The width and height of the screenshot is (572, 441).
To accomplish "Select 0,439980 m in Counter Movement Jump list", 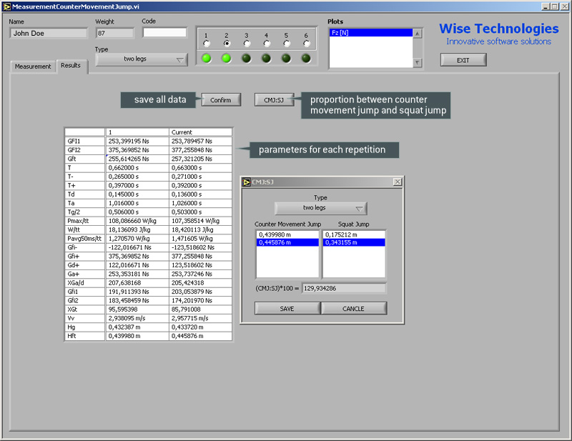I will point(287,234).
